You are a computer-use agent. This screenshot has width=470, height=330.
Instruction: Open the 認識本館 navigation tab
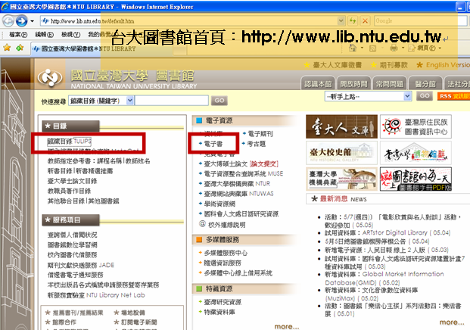coord(318,84)
